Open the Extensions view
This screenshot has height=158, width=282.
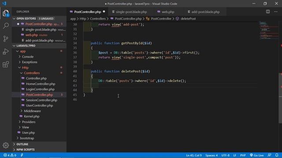tap(6, 65)
